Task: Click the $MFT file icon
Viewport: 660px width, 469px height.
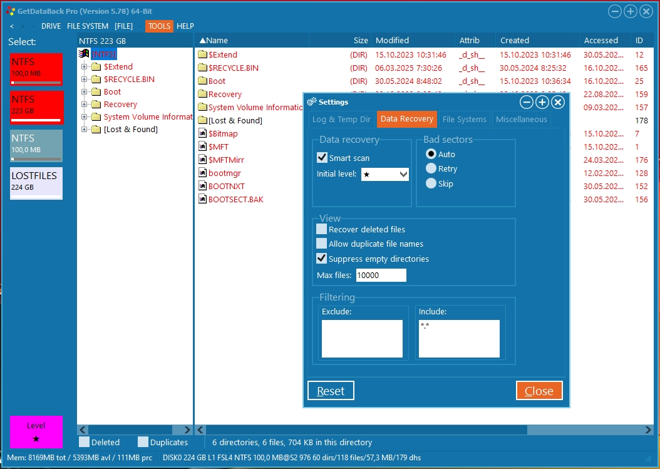Action: pos(202,147)
